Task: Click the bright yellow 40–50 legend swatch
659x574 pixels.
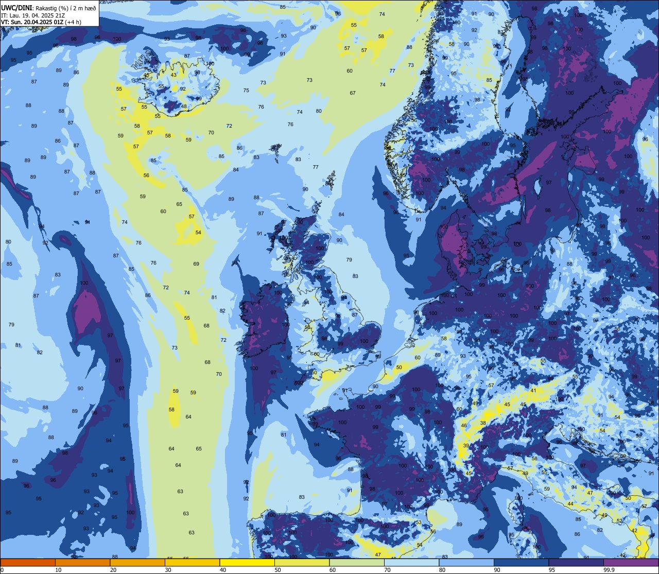Action: point(247,562)
